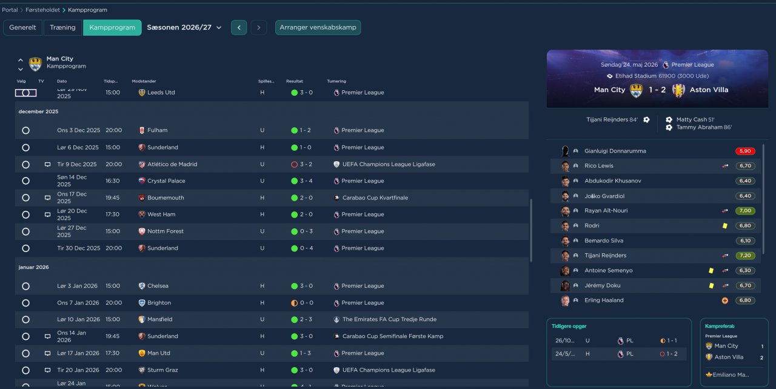Image resolution: width=776 pixels, height=389 pixels.
Task: Click the Mansfield club badge
Action: click(142, 319)
